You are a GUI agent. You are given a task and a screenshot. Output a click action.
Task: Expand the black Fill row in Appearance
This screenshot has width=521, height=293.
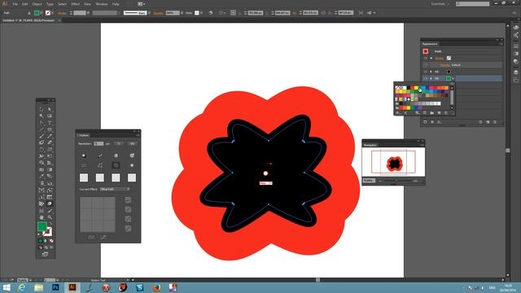coord(431,72)
